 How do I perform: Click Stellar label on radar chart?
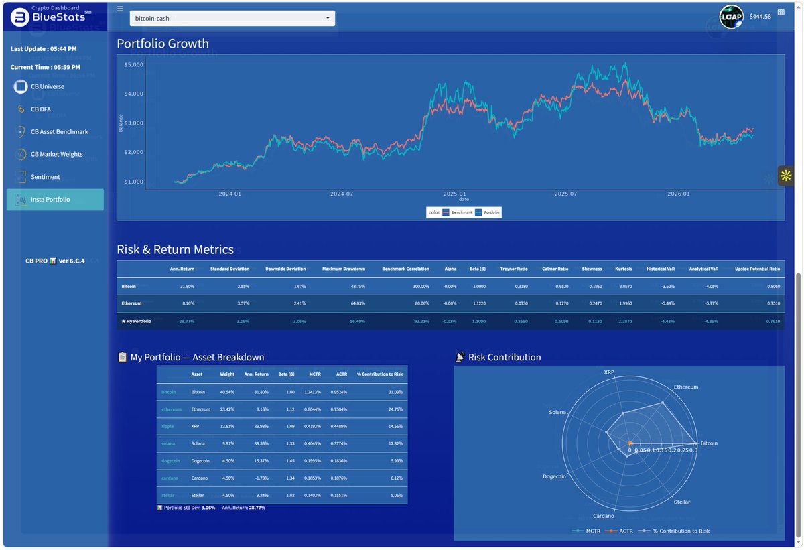click(x=681, y=502)
